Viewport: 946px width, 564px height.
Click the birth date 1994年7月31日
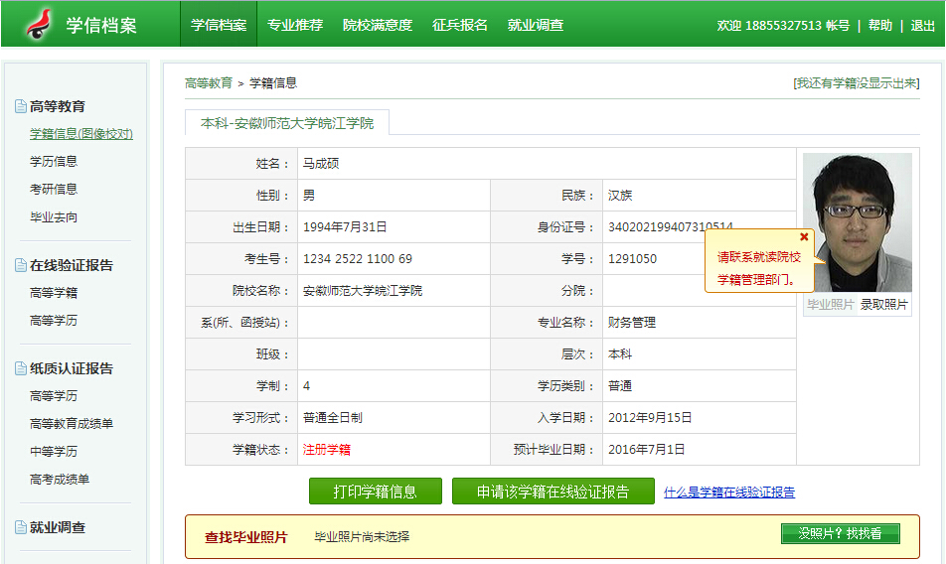(345, 227)
